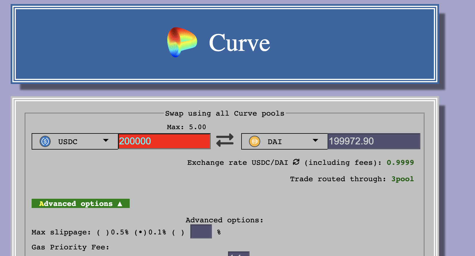Click Max: 5.00 balance text
The width and height of the screenshot is (475, 256).
[x=186, y=127]
